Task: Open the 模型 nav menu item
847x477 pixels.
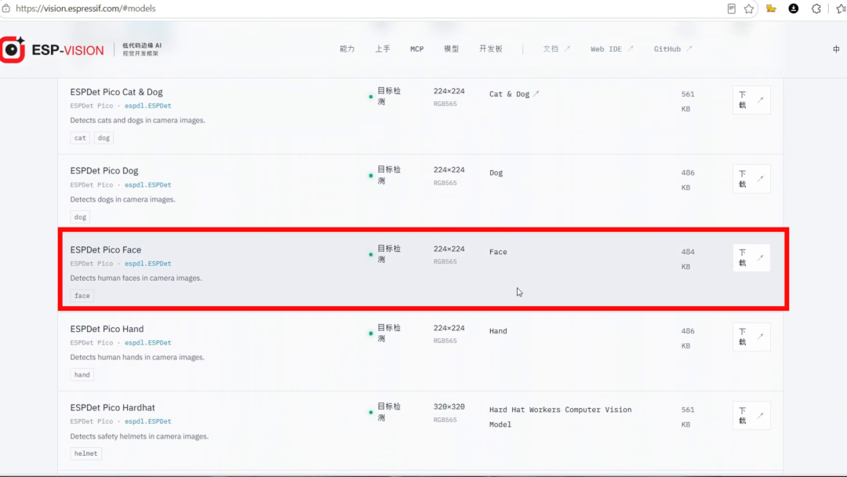Action: (451, 49)
